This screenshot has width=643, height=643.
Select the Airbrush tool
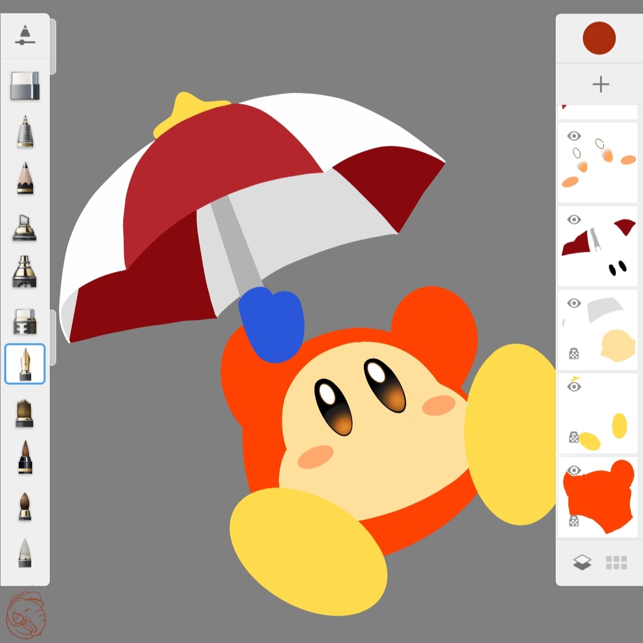pyautogui.click(x=25, y=272)
